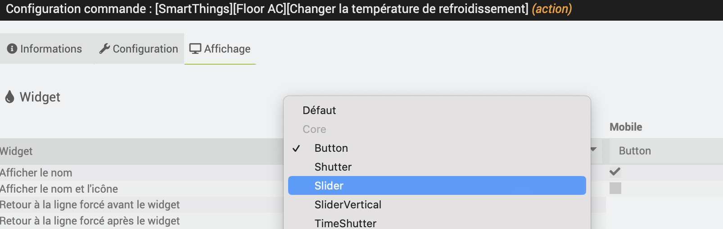Click the Mobile column header
Viewport: 723px width, 229px height.
click(x=626, y=127)
